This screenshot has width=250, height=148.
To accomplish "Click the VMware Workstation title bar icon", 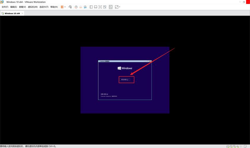I will [x=2, y=2].
